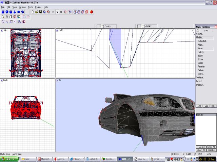This screenshot has height=162, width=217.
Task: Open the Tools menu
Action: pyautogui.click(x=31, y=7)
